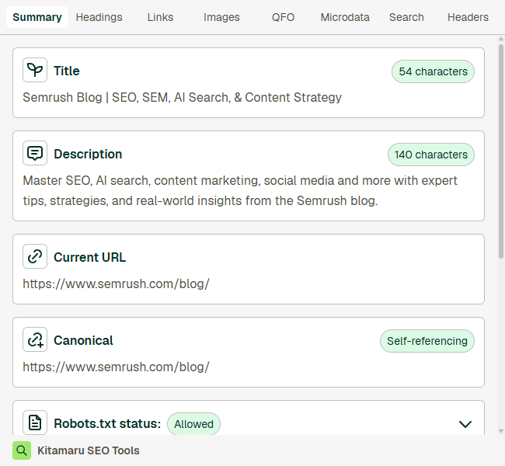Click the Canonical link-plus icon
Screen dimensions: 505x466
pyautogui.click(x=35, y=339)
